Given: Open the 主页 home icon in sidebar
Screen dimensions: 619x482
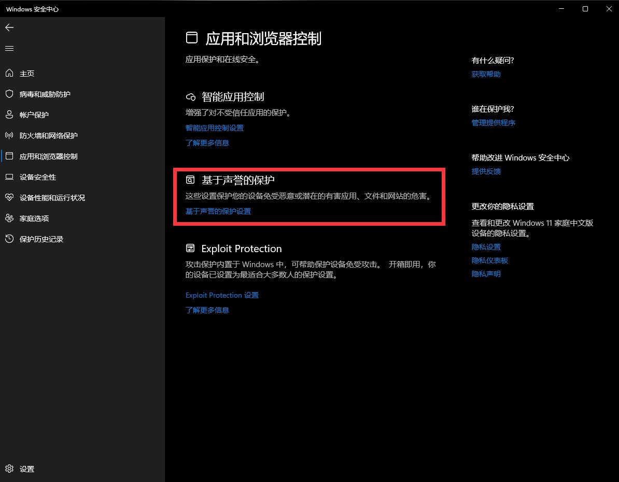Looking at the screenshot, I should (9, 73).
